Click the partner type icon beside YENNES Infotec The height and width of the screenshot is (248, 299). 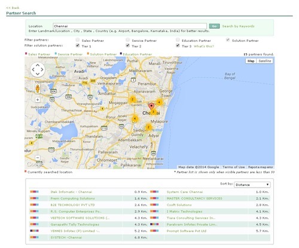(x=34, y=231)
